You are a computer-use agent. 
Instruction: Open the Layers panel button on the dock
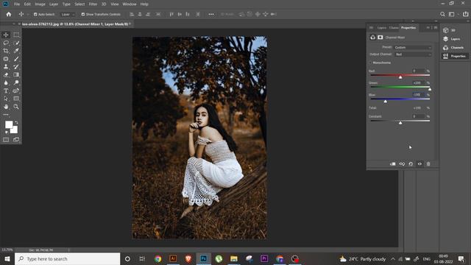tap(451, 39)
